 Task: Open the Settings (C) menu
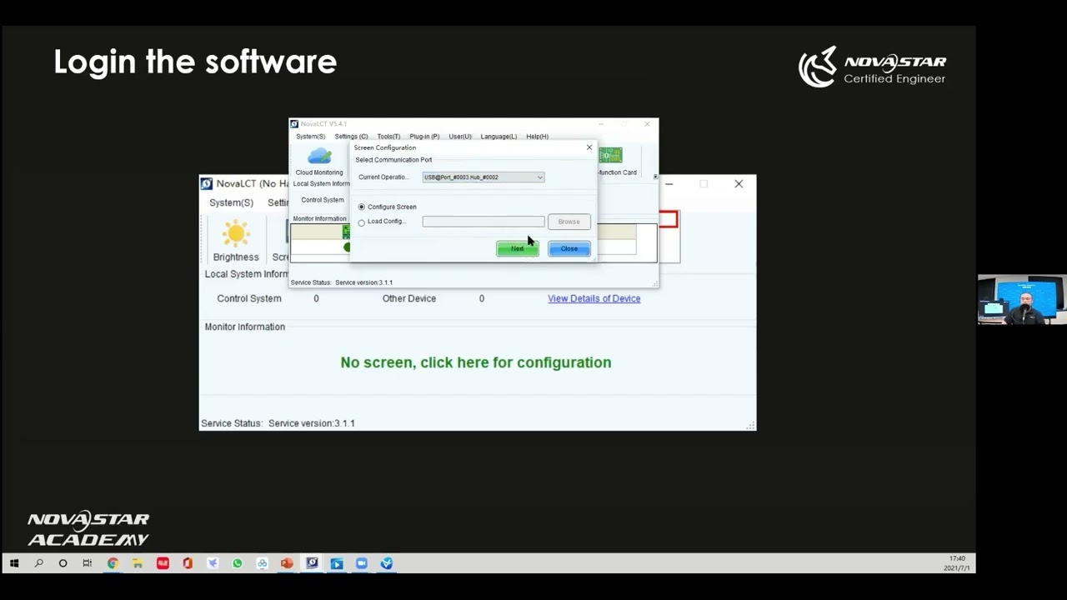pos(351,137)
